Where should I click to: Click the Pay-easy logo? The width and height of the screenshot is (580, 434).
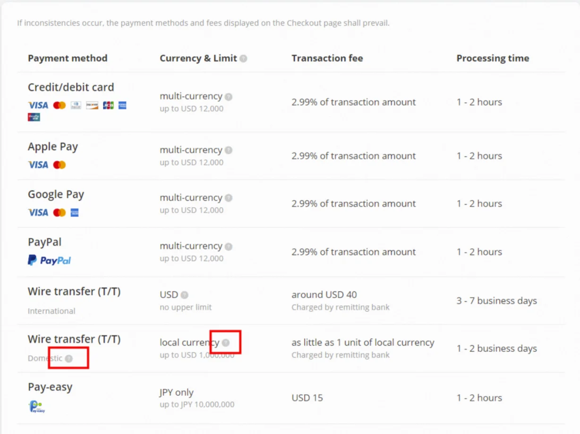(x=36, y=406)
